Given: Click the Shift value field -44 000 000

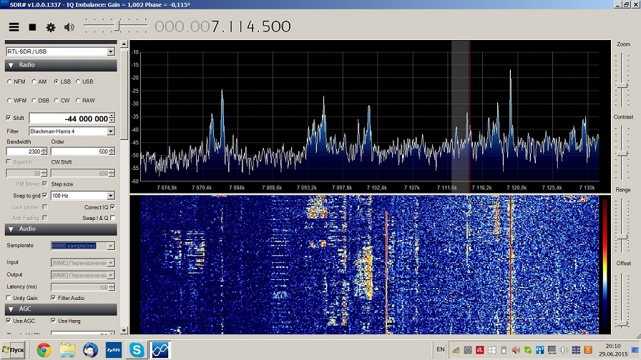Looking at the screenshot, I should pos(69,119).
